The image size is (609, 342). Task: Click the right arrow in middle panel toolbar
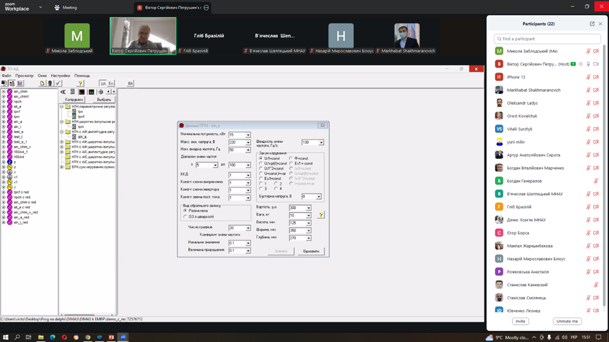[114, 92]
